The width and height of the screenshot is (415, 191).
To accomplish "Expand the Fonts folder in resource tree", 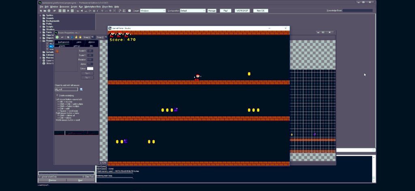I will tap(41, 32).
